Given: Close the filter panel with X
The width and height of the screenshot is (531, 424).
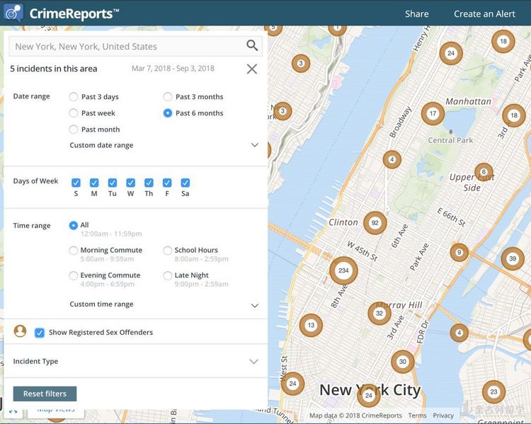Looking at the screenshot, I should tap(251, 69).
